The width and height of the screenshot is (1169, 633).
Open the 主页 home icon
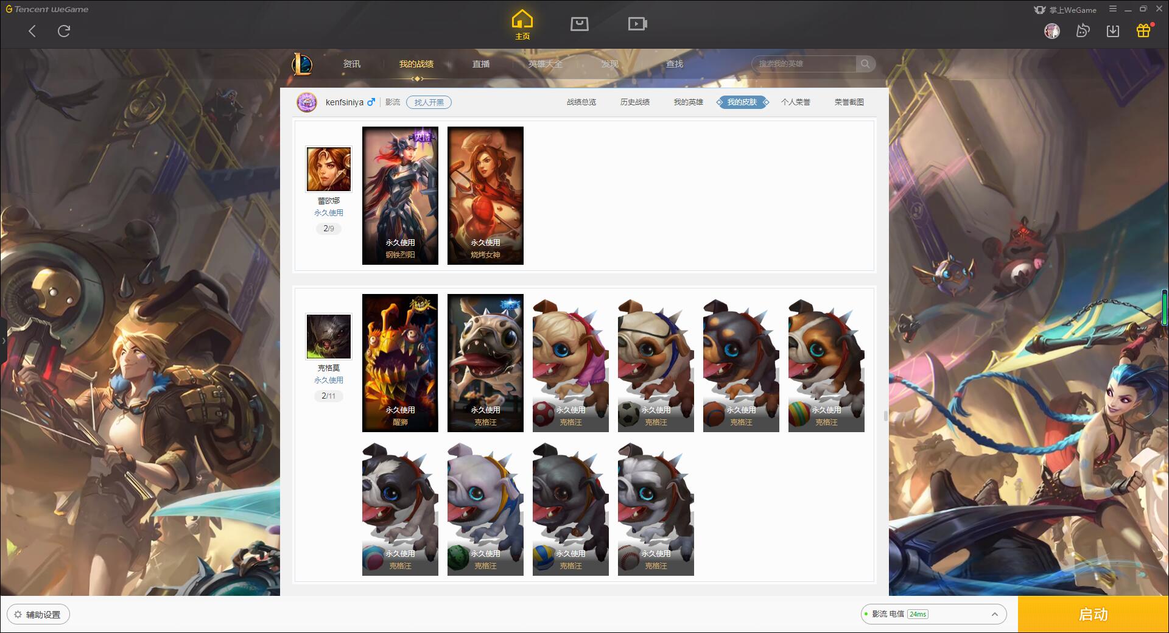pyautogui.click(x=522, y=25)
